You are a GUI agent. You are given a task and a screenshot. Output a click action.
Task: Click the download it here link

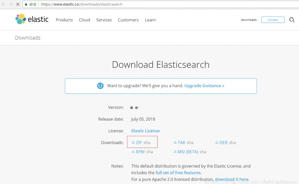pos(232,179)
